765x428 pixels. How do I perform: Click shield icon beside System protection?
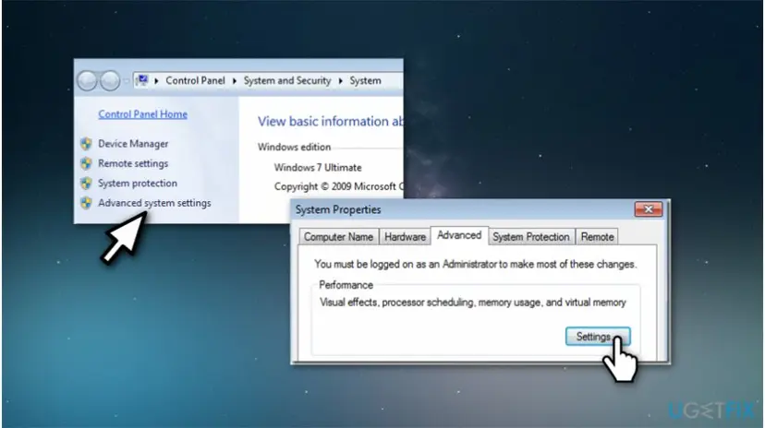[86, 183]
